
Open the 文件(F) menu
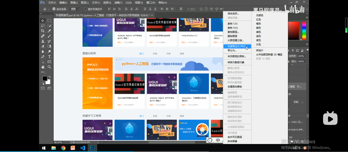click(x=52, y=3)
